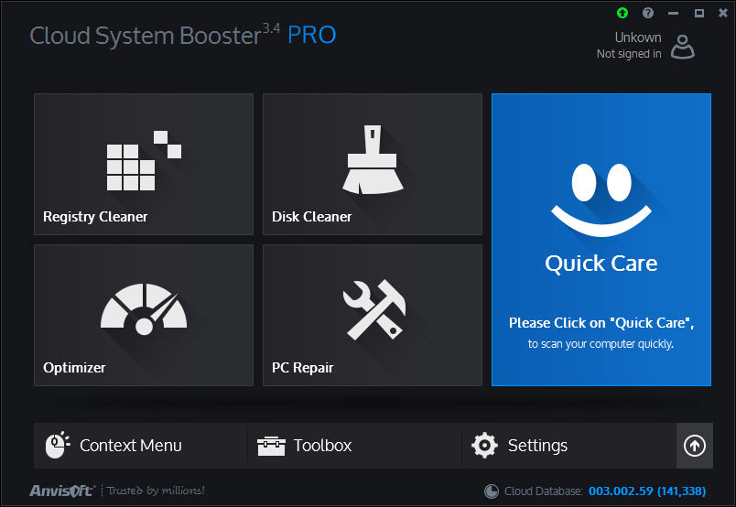This screenshot has width=736, height=507.
Task: Click the Unkown user name label
Action: [x=638, y=38]
